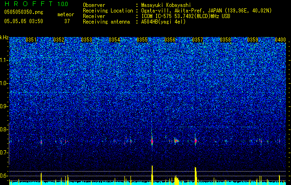Viewport: 291px width, 185px height.
Task: Select antenna value A504HB(yagi 4el)
Action: 163,22
